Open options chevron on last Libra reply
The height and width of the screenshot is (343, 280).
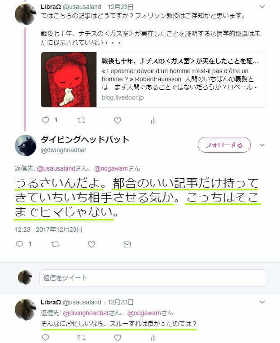[x=262, y=302]
